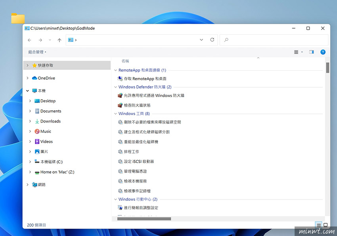
Task: Collapse the Windows 工具 group
Action: (116, 114)
